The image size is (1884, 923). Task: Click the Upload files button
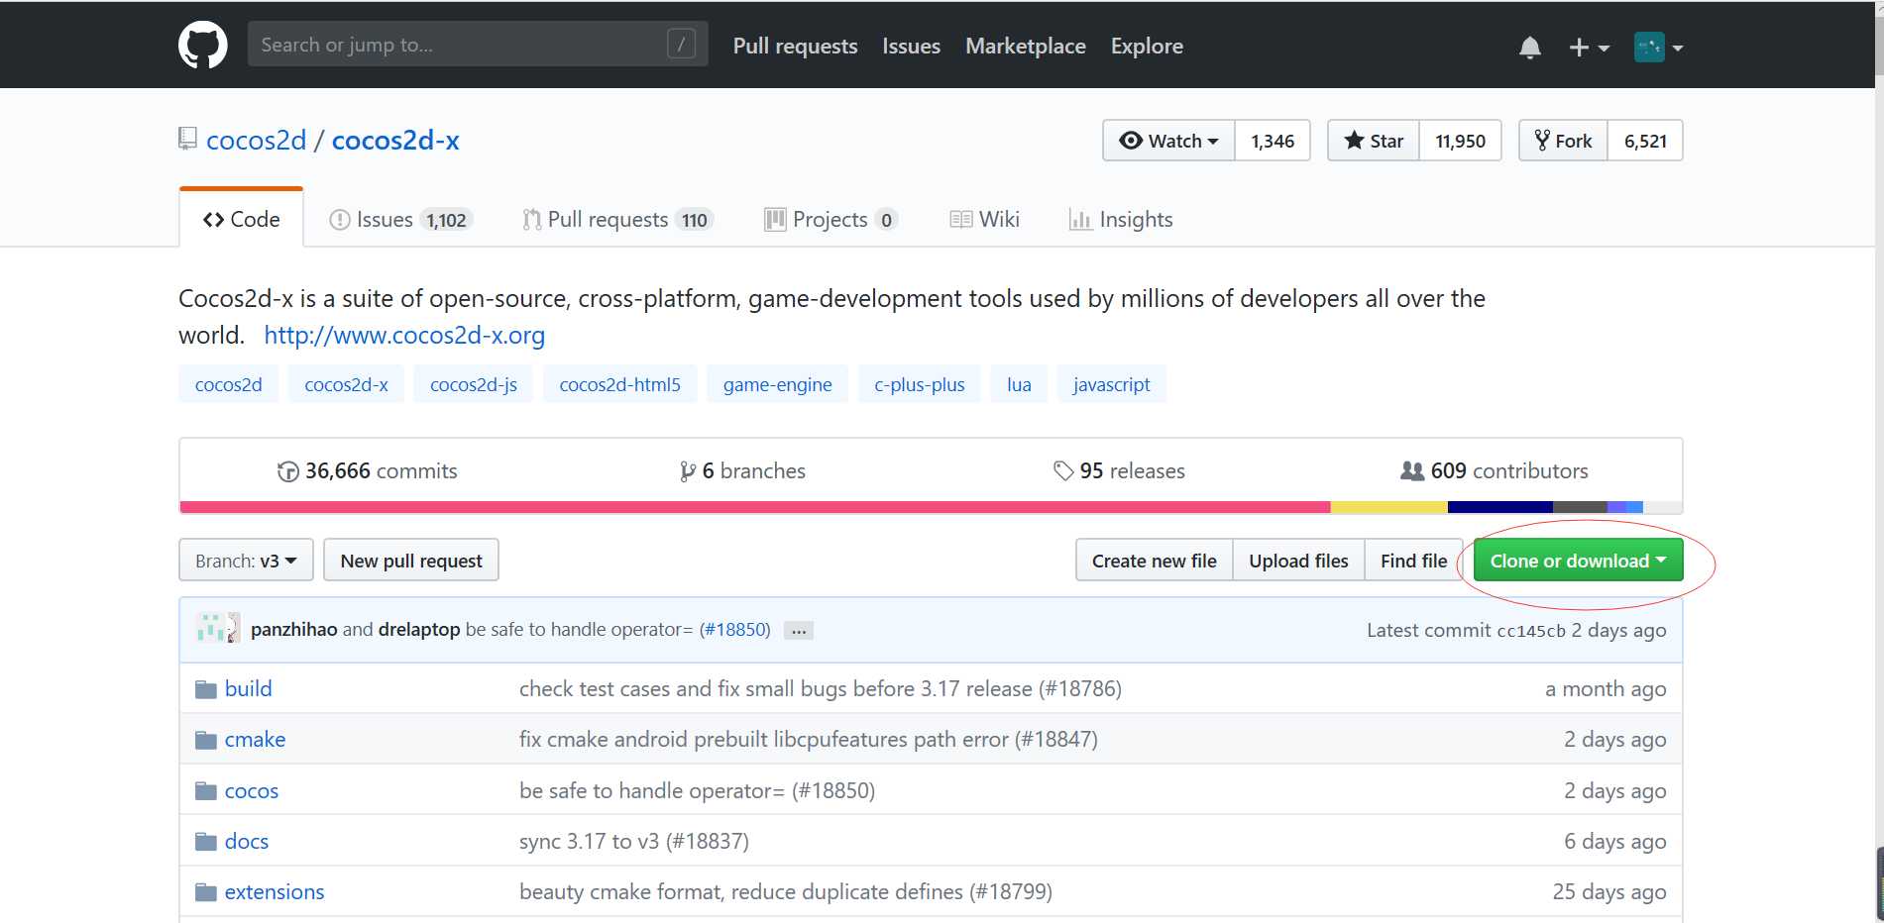pos(1298,561)
